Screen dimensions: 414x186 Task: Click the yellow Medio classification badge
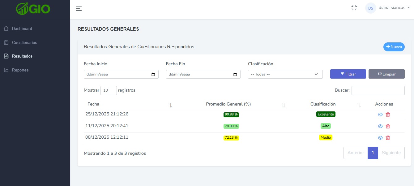coord(326,137)
